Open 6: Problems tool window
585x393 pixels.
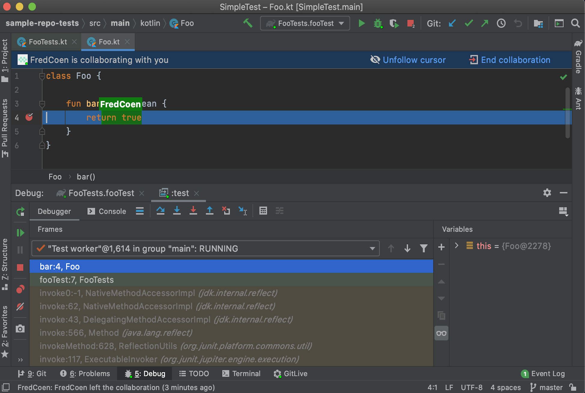[85, 373]
